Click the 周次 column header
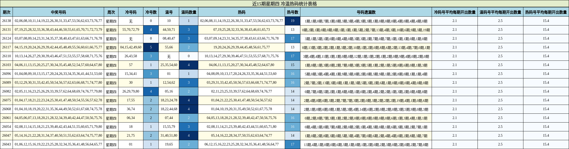This screenshot has height=149, width=569. (x=111, y=12)
